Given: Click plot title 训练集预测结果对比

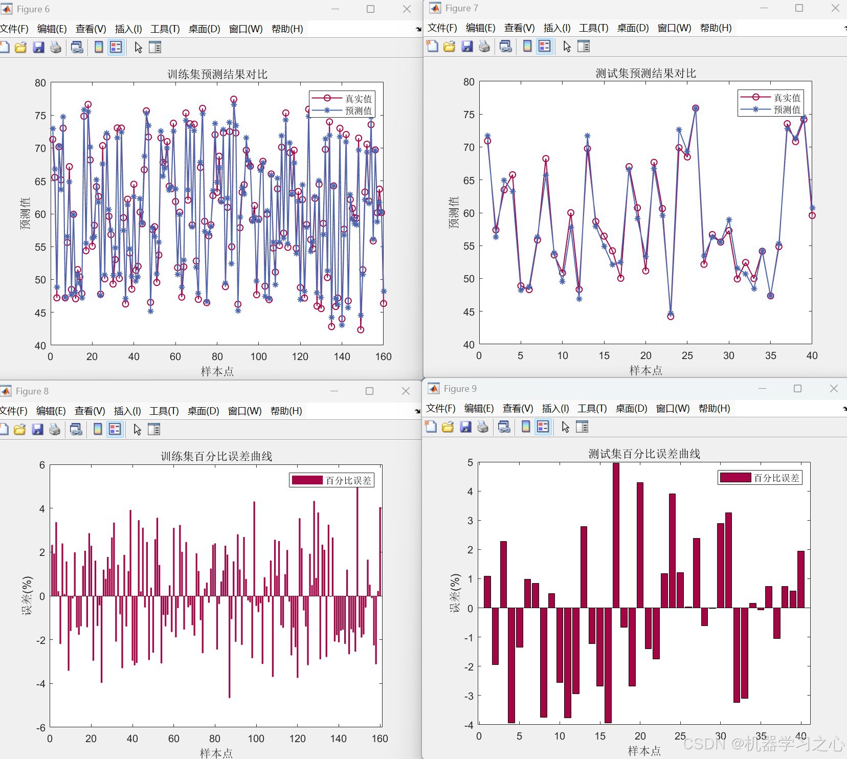Looking at the screenshot, I should (x=217, y=74).
